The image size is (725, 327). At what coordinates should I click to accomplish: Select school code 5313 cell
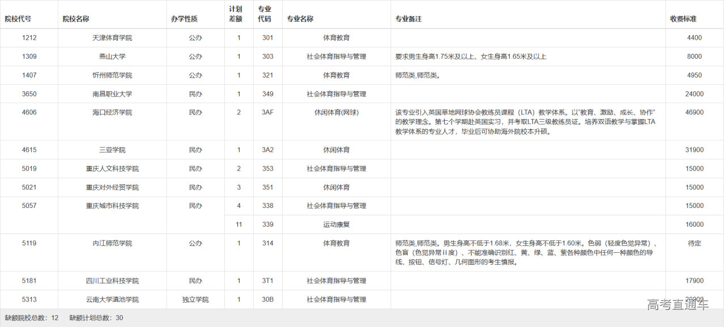[x=29, y=299]
